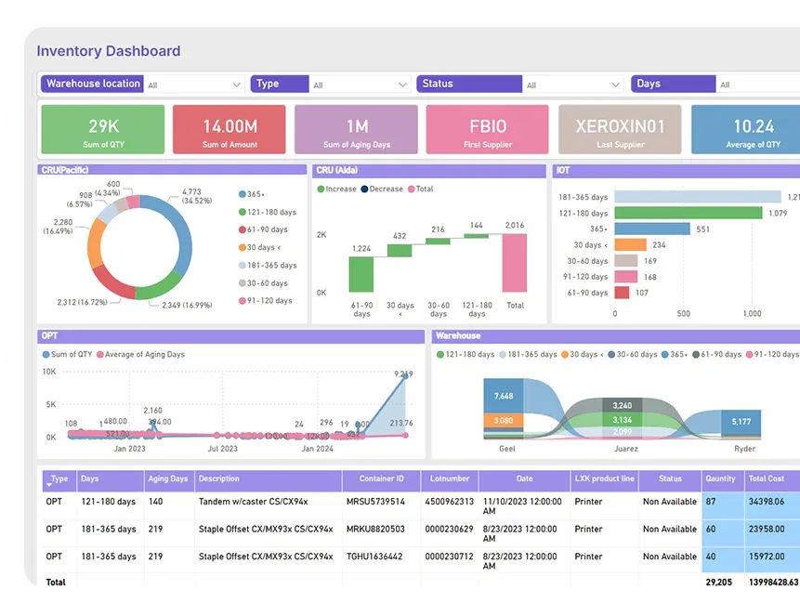Click the 29K Sum of QTY card
Screen dimensions: 800x616
tap(103, 129)
